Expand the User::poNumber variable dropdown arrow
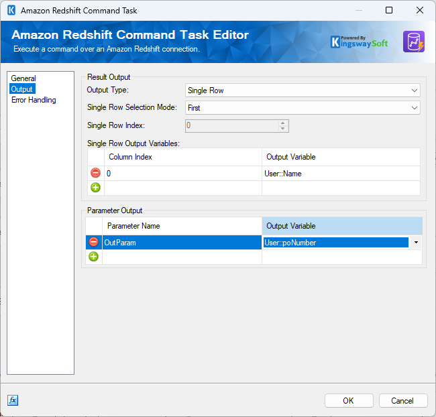Image resolution: width=436 pixels, height=417 pixels. point(416,243)
